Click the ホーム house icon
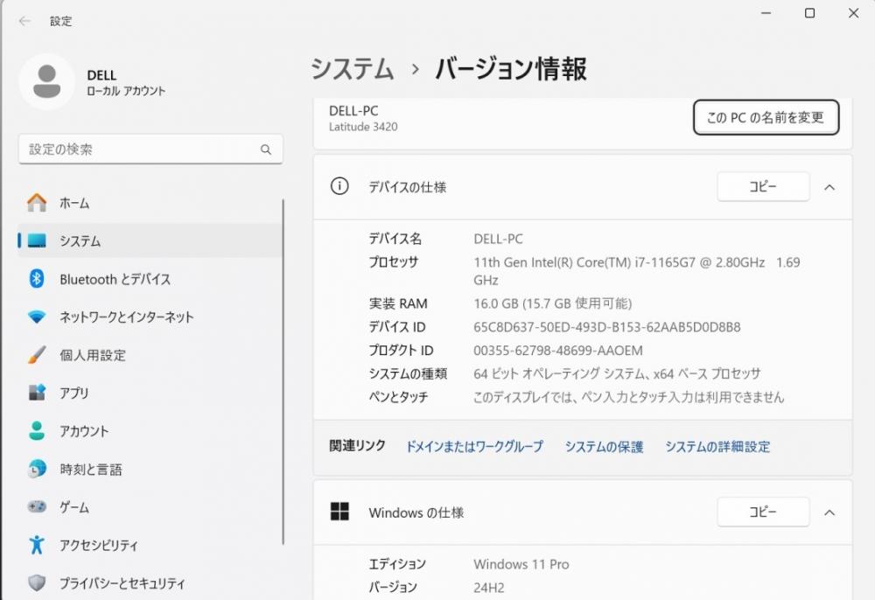The image size is (875, 600). (x=37, y=202)
